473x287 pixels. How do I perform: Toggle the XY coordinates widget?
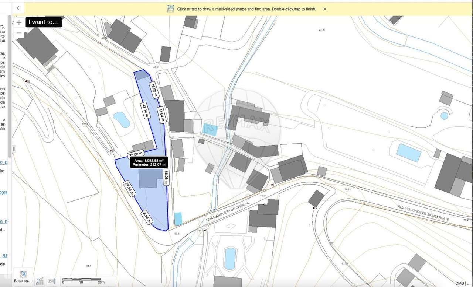pos(40,281)
